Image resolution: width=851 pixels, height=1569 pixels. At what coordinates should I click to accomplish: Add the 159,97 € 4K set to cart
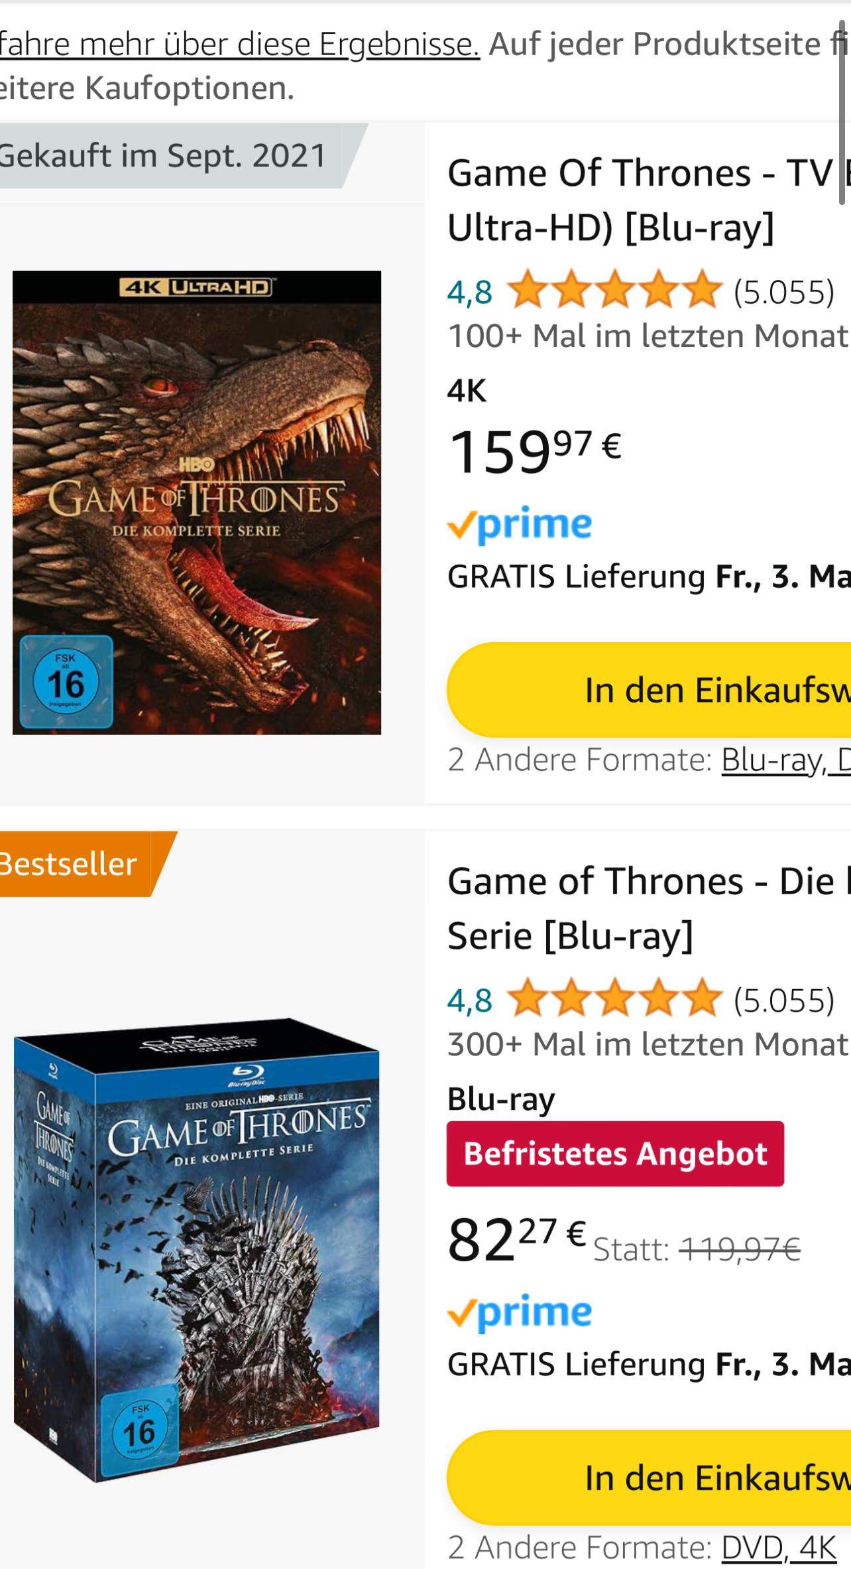click(x=650, y=690)
